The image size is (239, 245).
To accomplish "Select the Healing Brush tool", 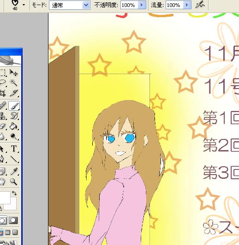I will pos(3,106).
